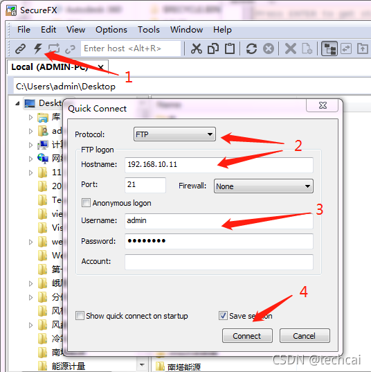Open the File menu
The width and height of the screenshot is (371, 372).
[x=24, y=30]
